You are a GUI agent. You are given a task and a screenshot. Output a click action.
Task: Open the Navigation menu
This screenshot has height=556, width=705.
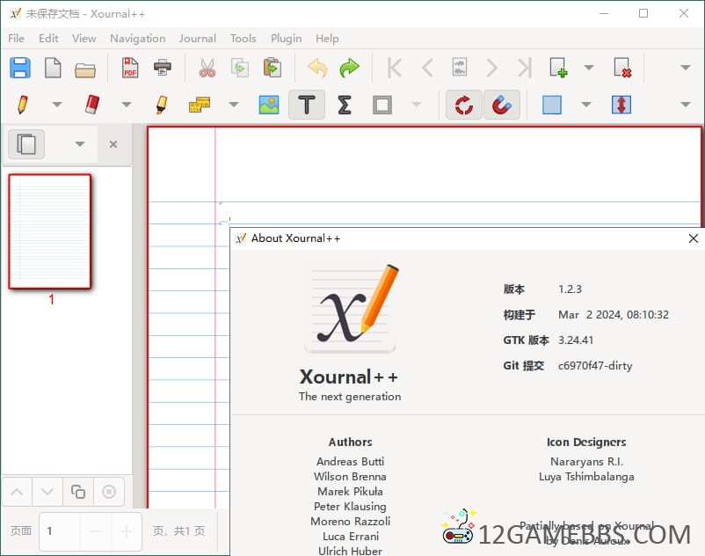(x=138, y=39)
